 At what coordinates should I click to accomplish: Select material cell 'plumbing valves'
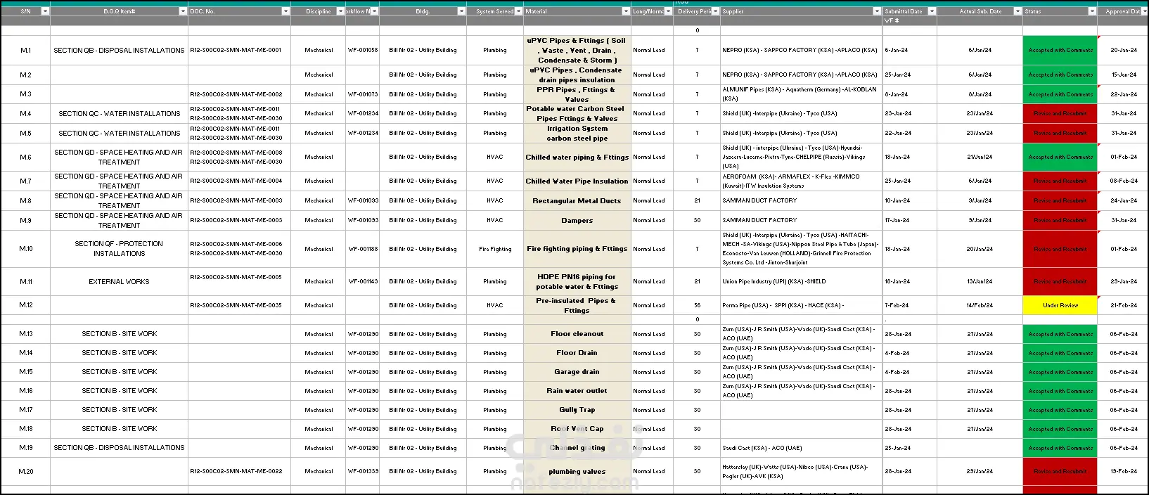click(577, 472)
